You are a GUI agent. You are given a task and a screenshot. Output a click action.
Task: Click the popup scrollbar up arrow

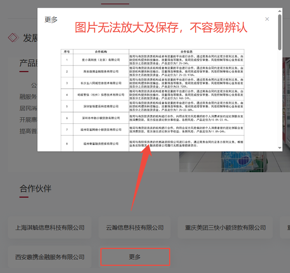click(280, 11)
